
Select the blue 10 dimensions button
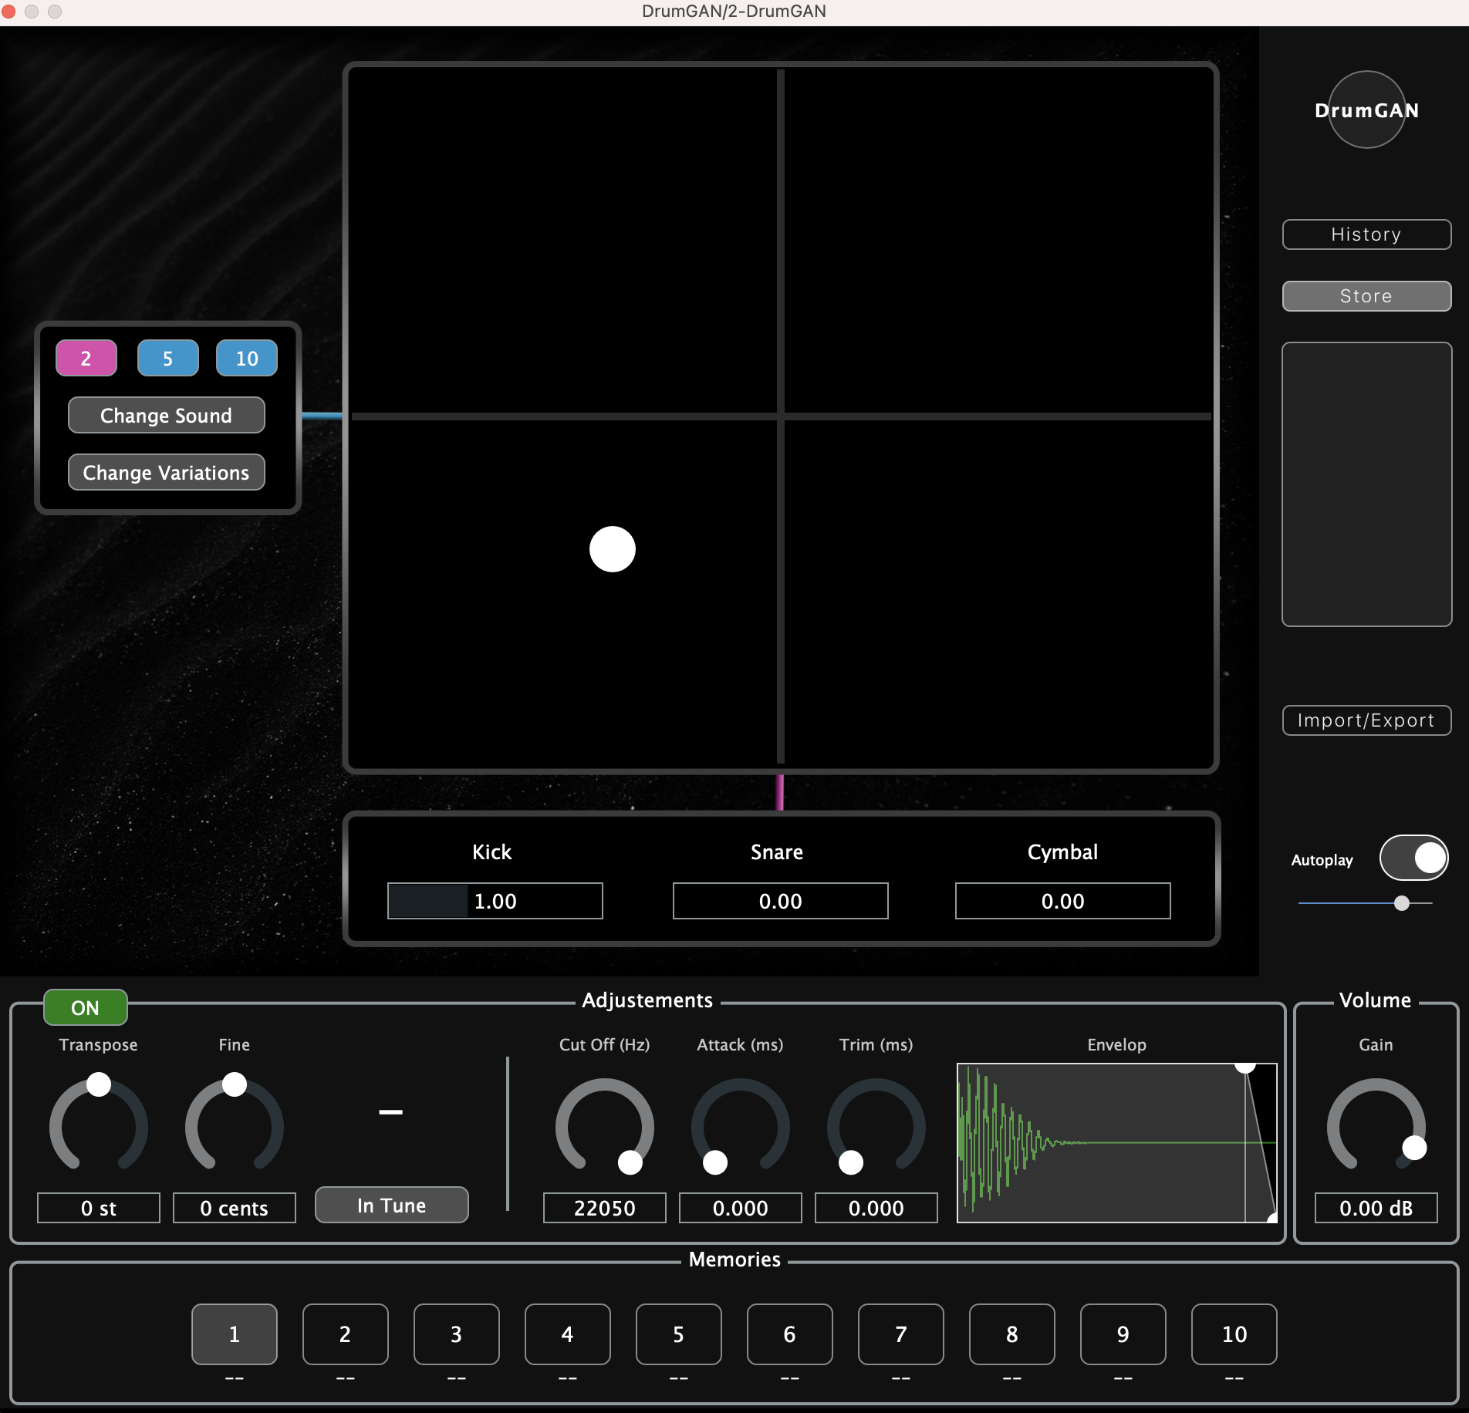click(x=247, y=358)
